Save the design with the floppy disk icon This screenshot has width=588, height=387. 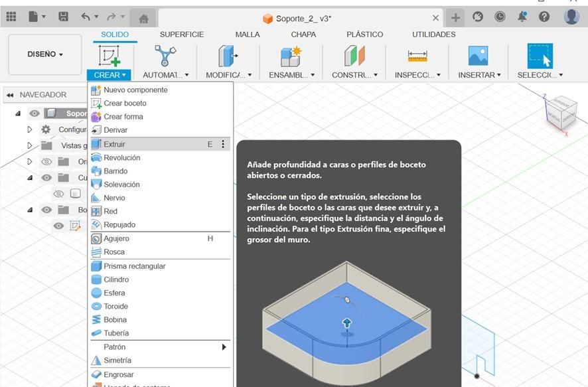coord(63,17)
